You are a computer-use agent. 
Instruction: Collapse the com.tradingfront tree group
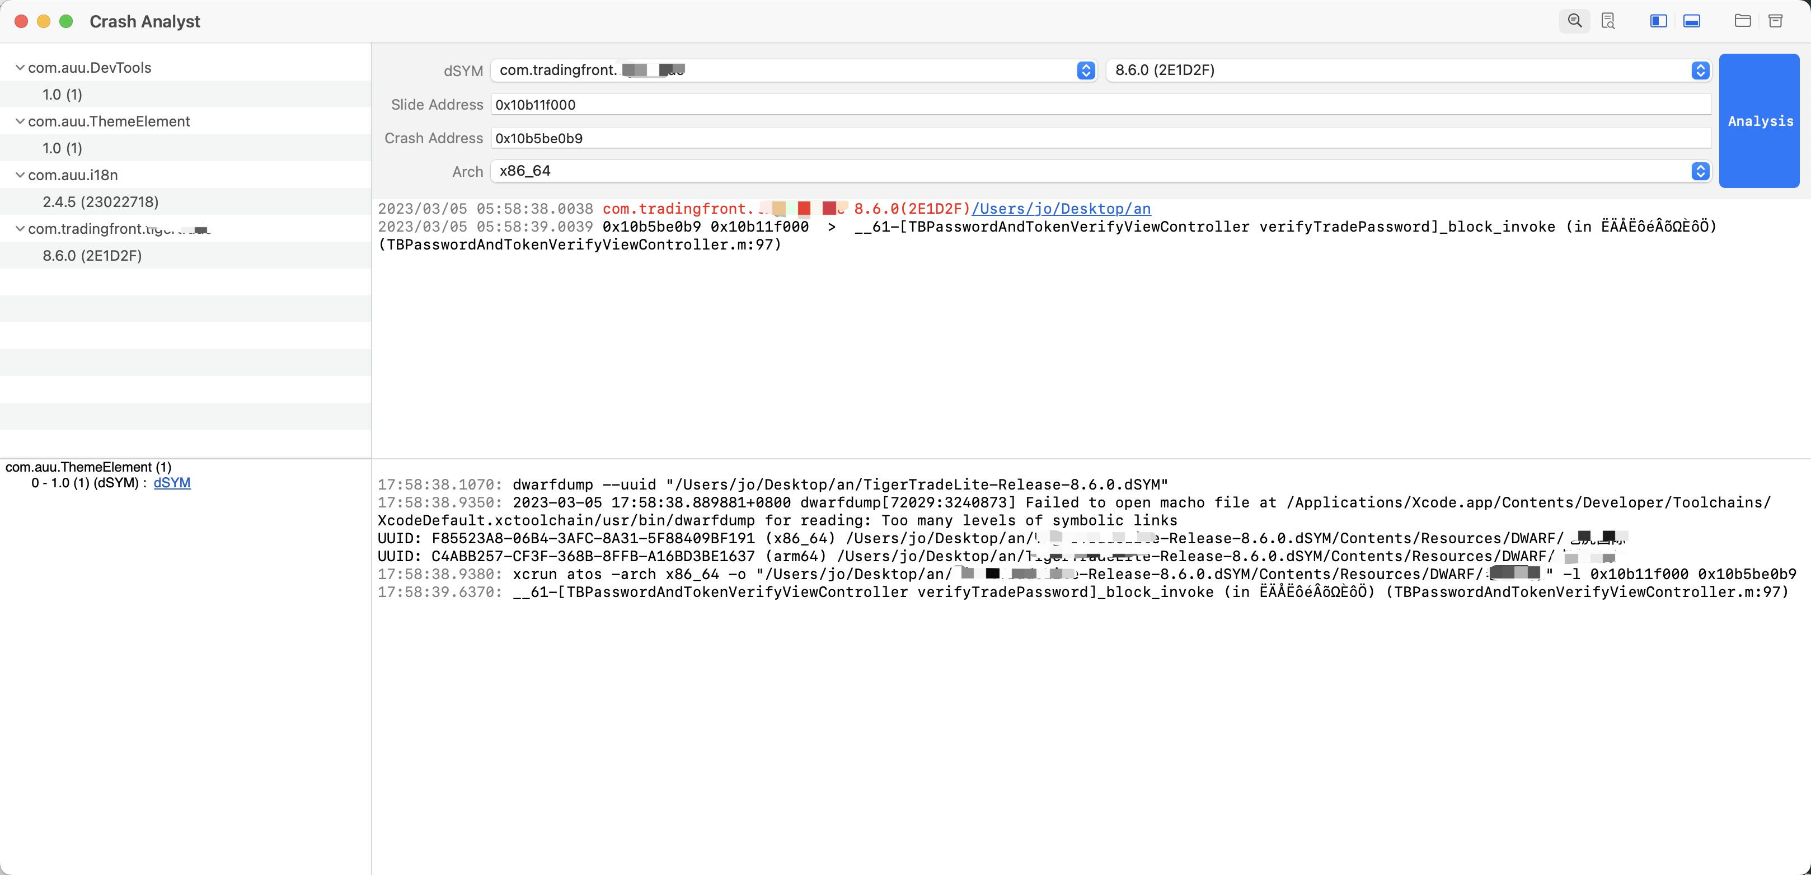point(20,228)
